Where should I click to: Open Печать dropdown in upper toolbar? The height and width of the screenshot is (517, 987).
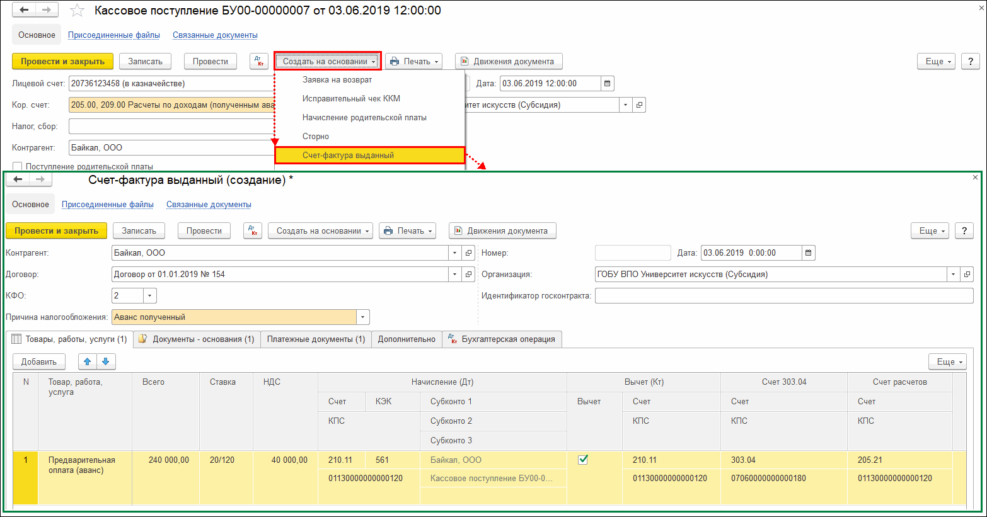click(x=413, y=61)
